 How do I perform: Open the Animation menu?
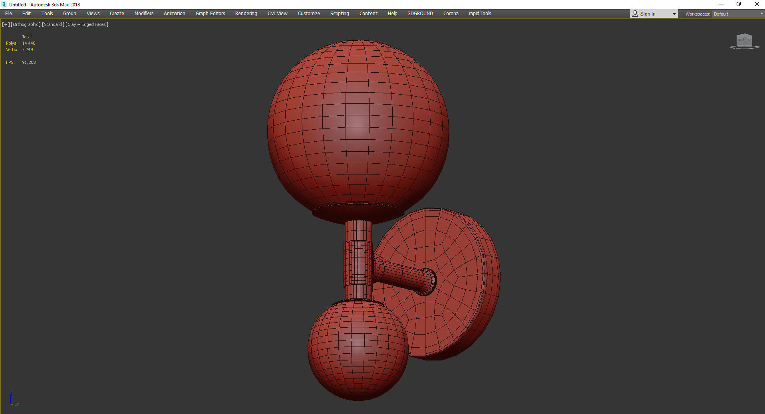(175, 14)
